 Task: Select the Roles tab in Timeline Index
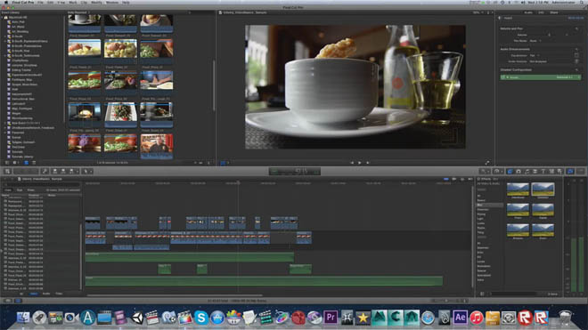tap(31, 190)
